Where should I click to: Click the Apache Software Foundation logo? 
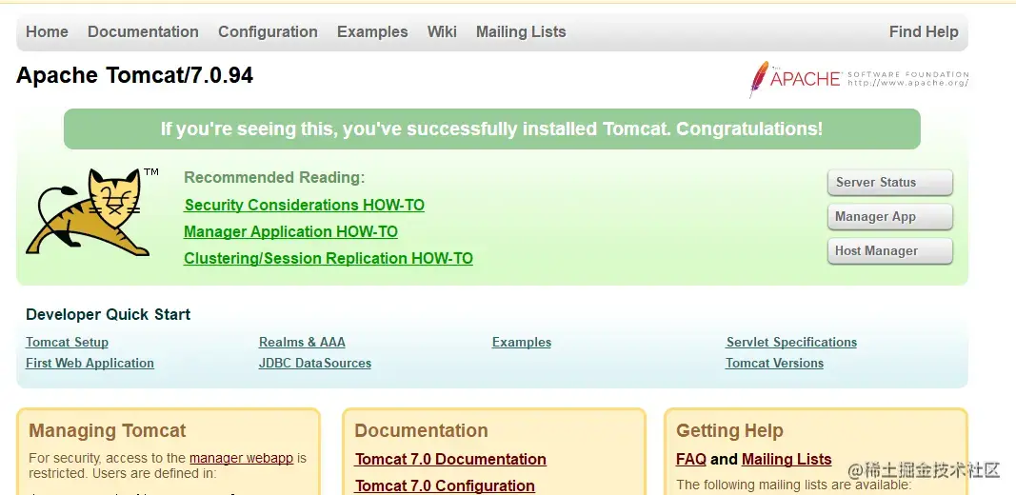(859, 79)
